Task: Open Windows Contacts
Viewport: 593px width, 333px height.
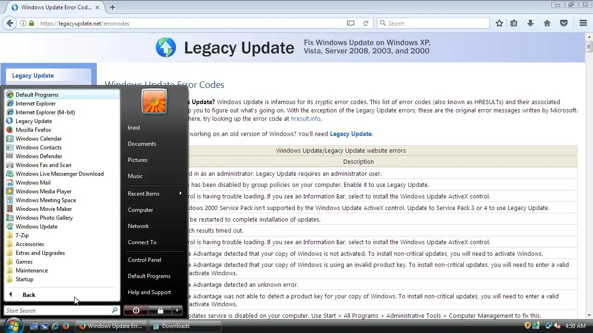Action: (62, 147)
